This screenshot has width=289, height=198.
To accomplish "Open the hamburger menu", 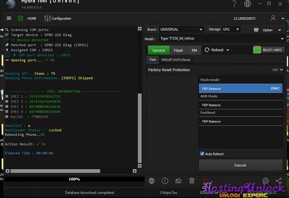I will pyautogui.click(x=9, y=18).
